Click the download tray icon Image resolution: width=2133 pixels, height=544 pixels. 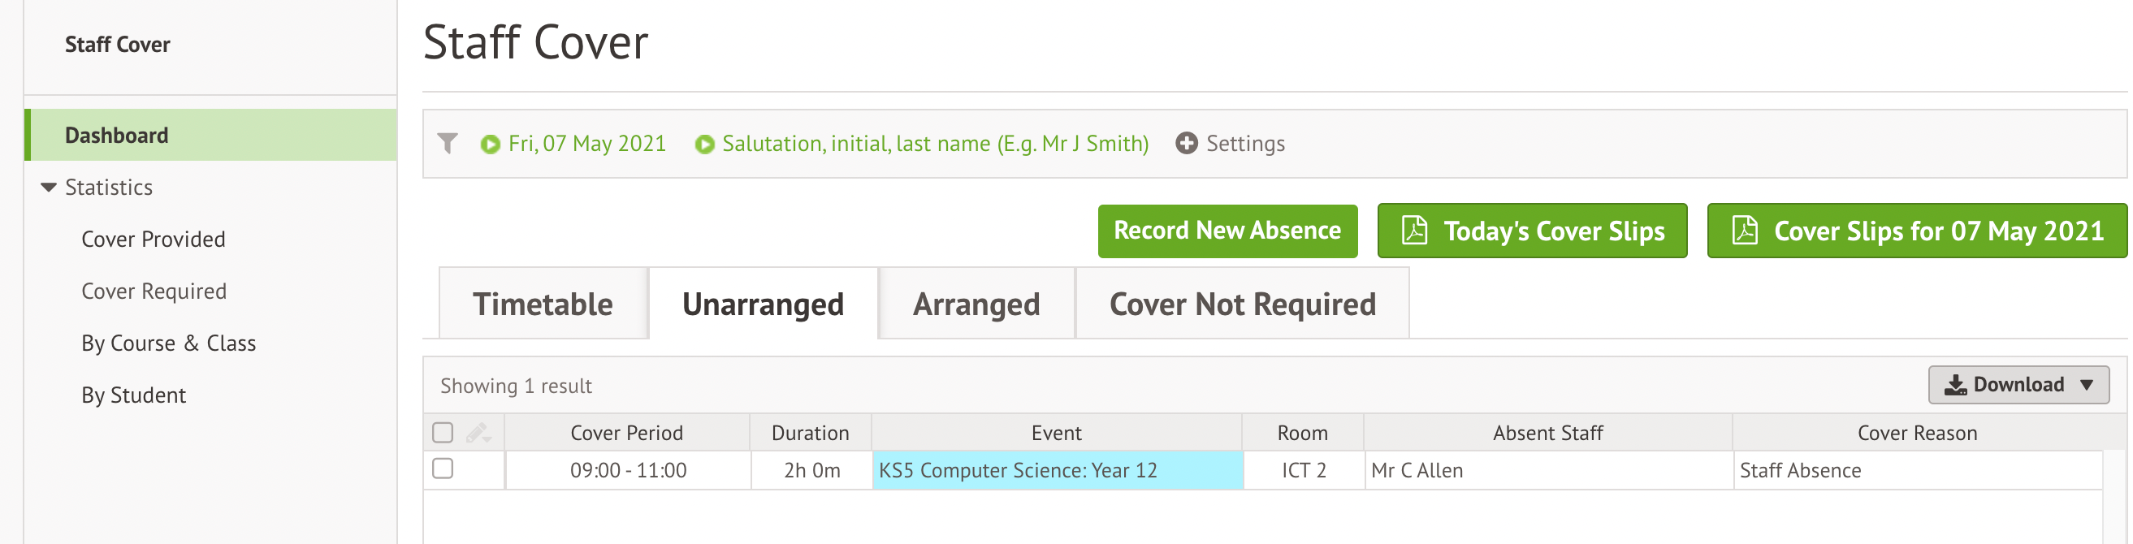click(1955, 384)
